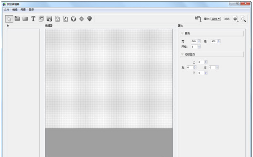Minimize the editor window
Image resolution: width=253 pixels, height=157 pixels.
pyautogui.click(x=232, y=3)
